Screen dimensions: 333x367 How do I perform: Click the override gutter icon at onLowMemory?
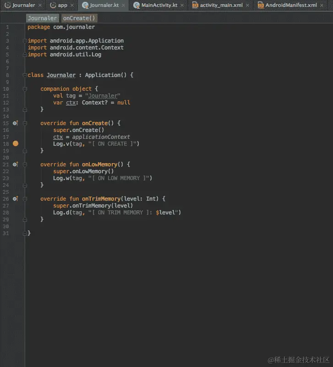[16, 164]
